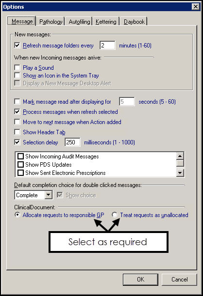
Task: Switch to the Message tab
Action: (x=21, y=21)
